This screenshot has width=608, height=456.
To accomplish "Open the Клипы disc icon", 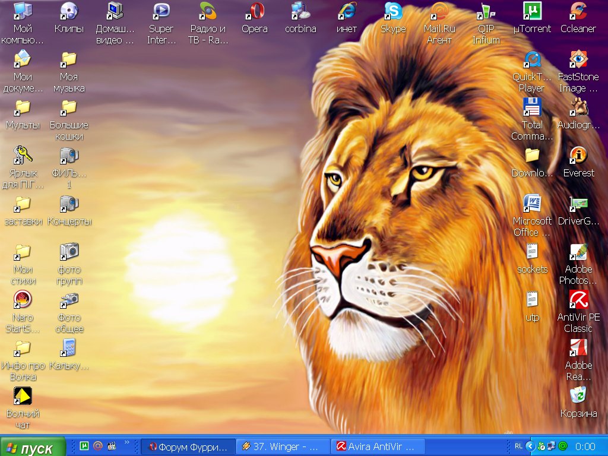I will (69, 11).
